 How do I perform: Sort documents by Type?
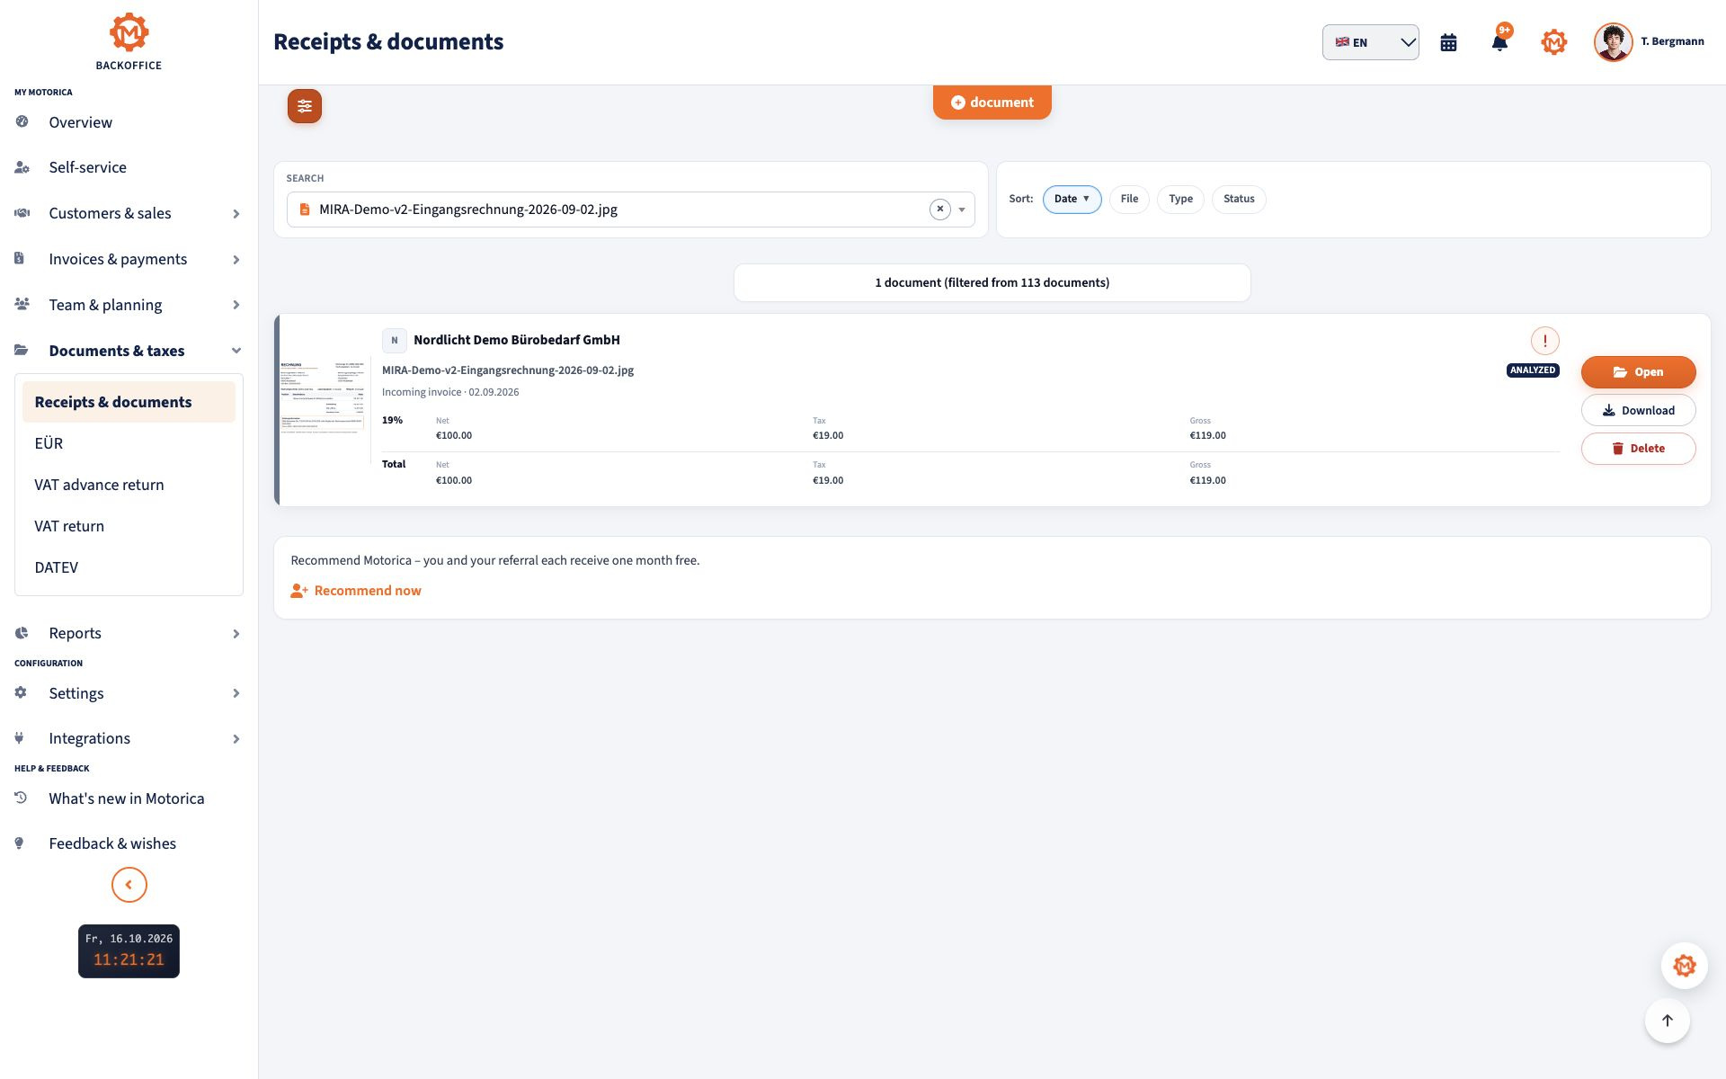point(1180,199)
